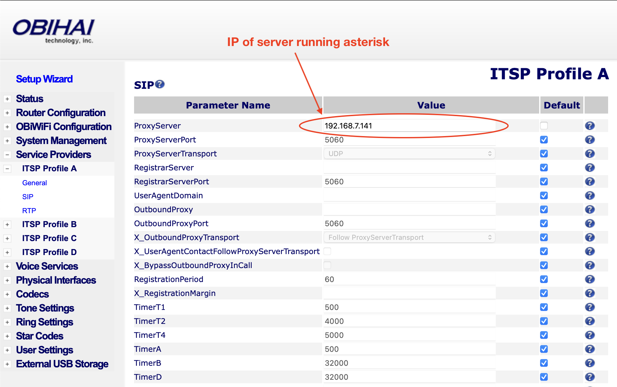Click the Setup Wizard link
This screenshot has width=617, height=387.
click(44, 79)
